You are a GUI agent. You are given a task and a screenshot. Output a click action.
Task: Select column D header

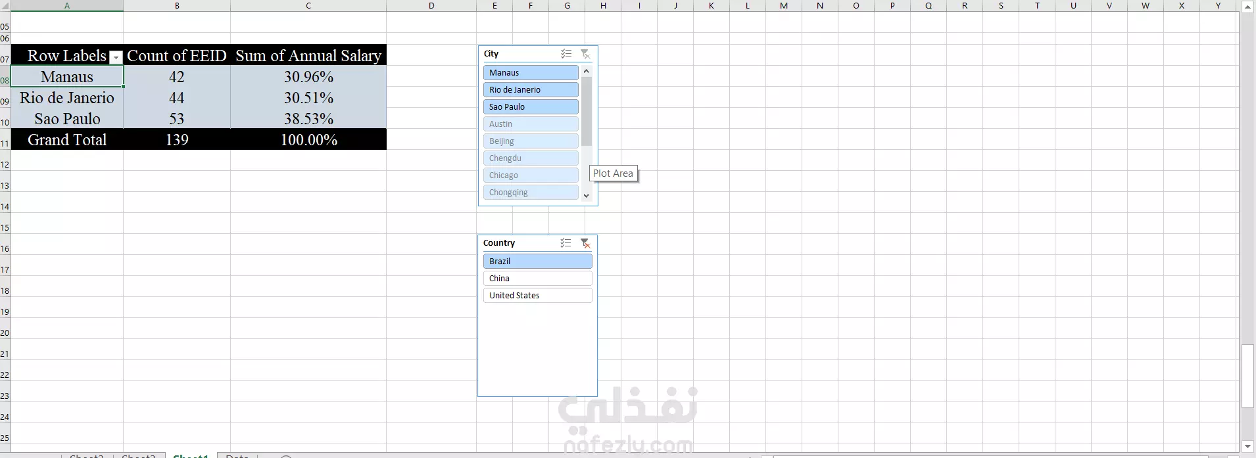(x=431, y=5)
